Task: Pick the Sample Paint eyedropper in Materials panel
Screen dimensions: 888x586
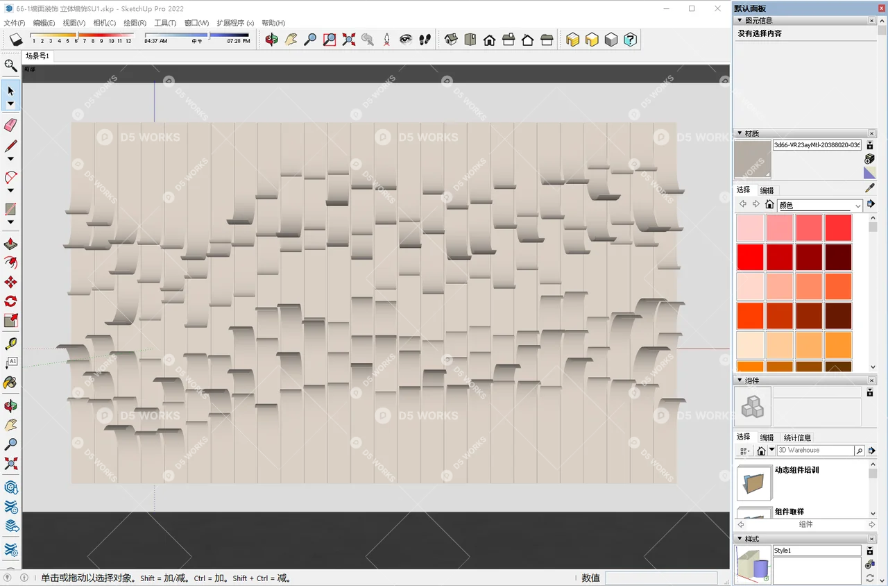Action: [868, 190]
